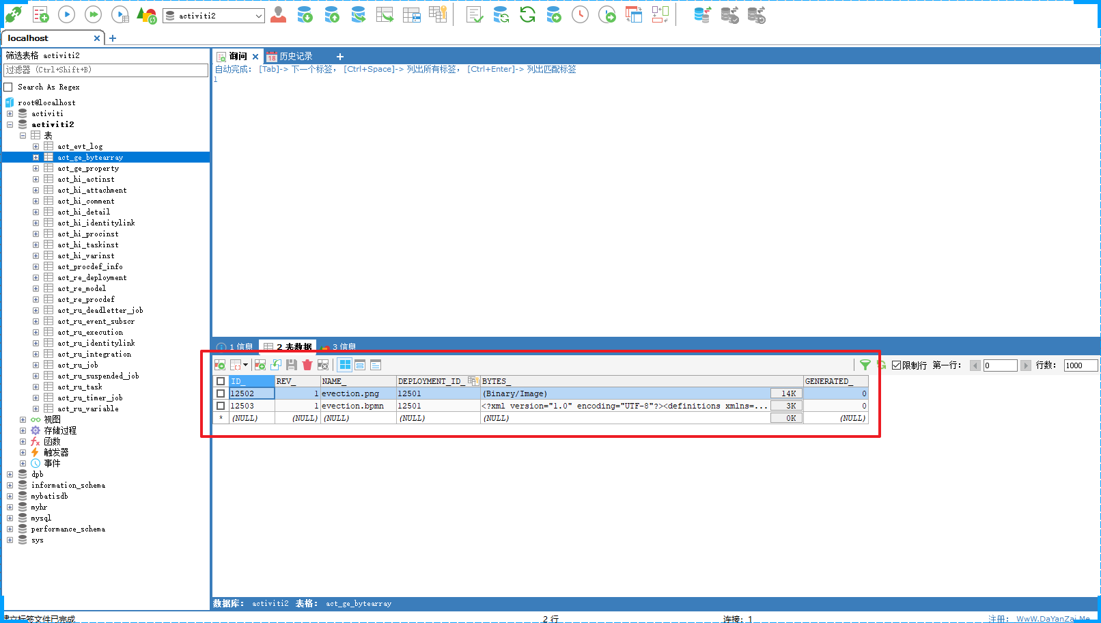Click the execute query play button
This screenshot has width=1101, height=623.
point(66,14)
